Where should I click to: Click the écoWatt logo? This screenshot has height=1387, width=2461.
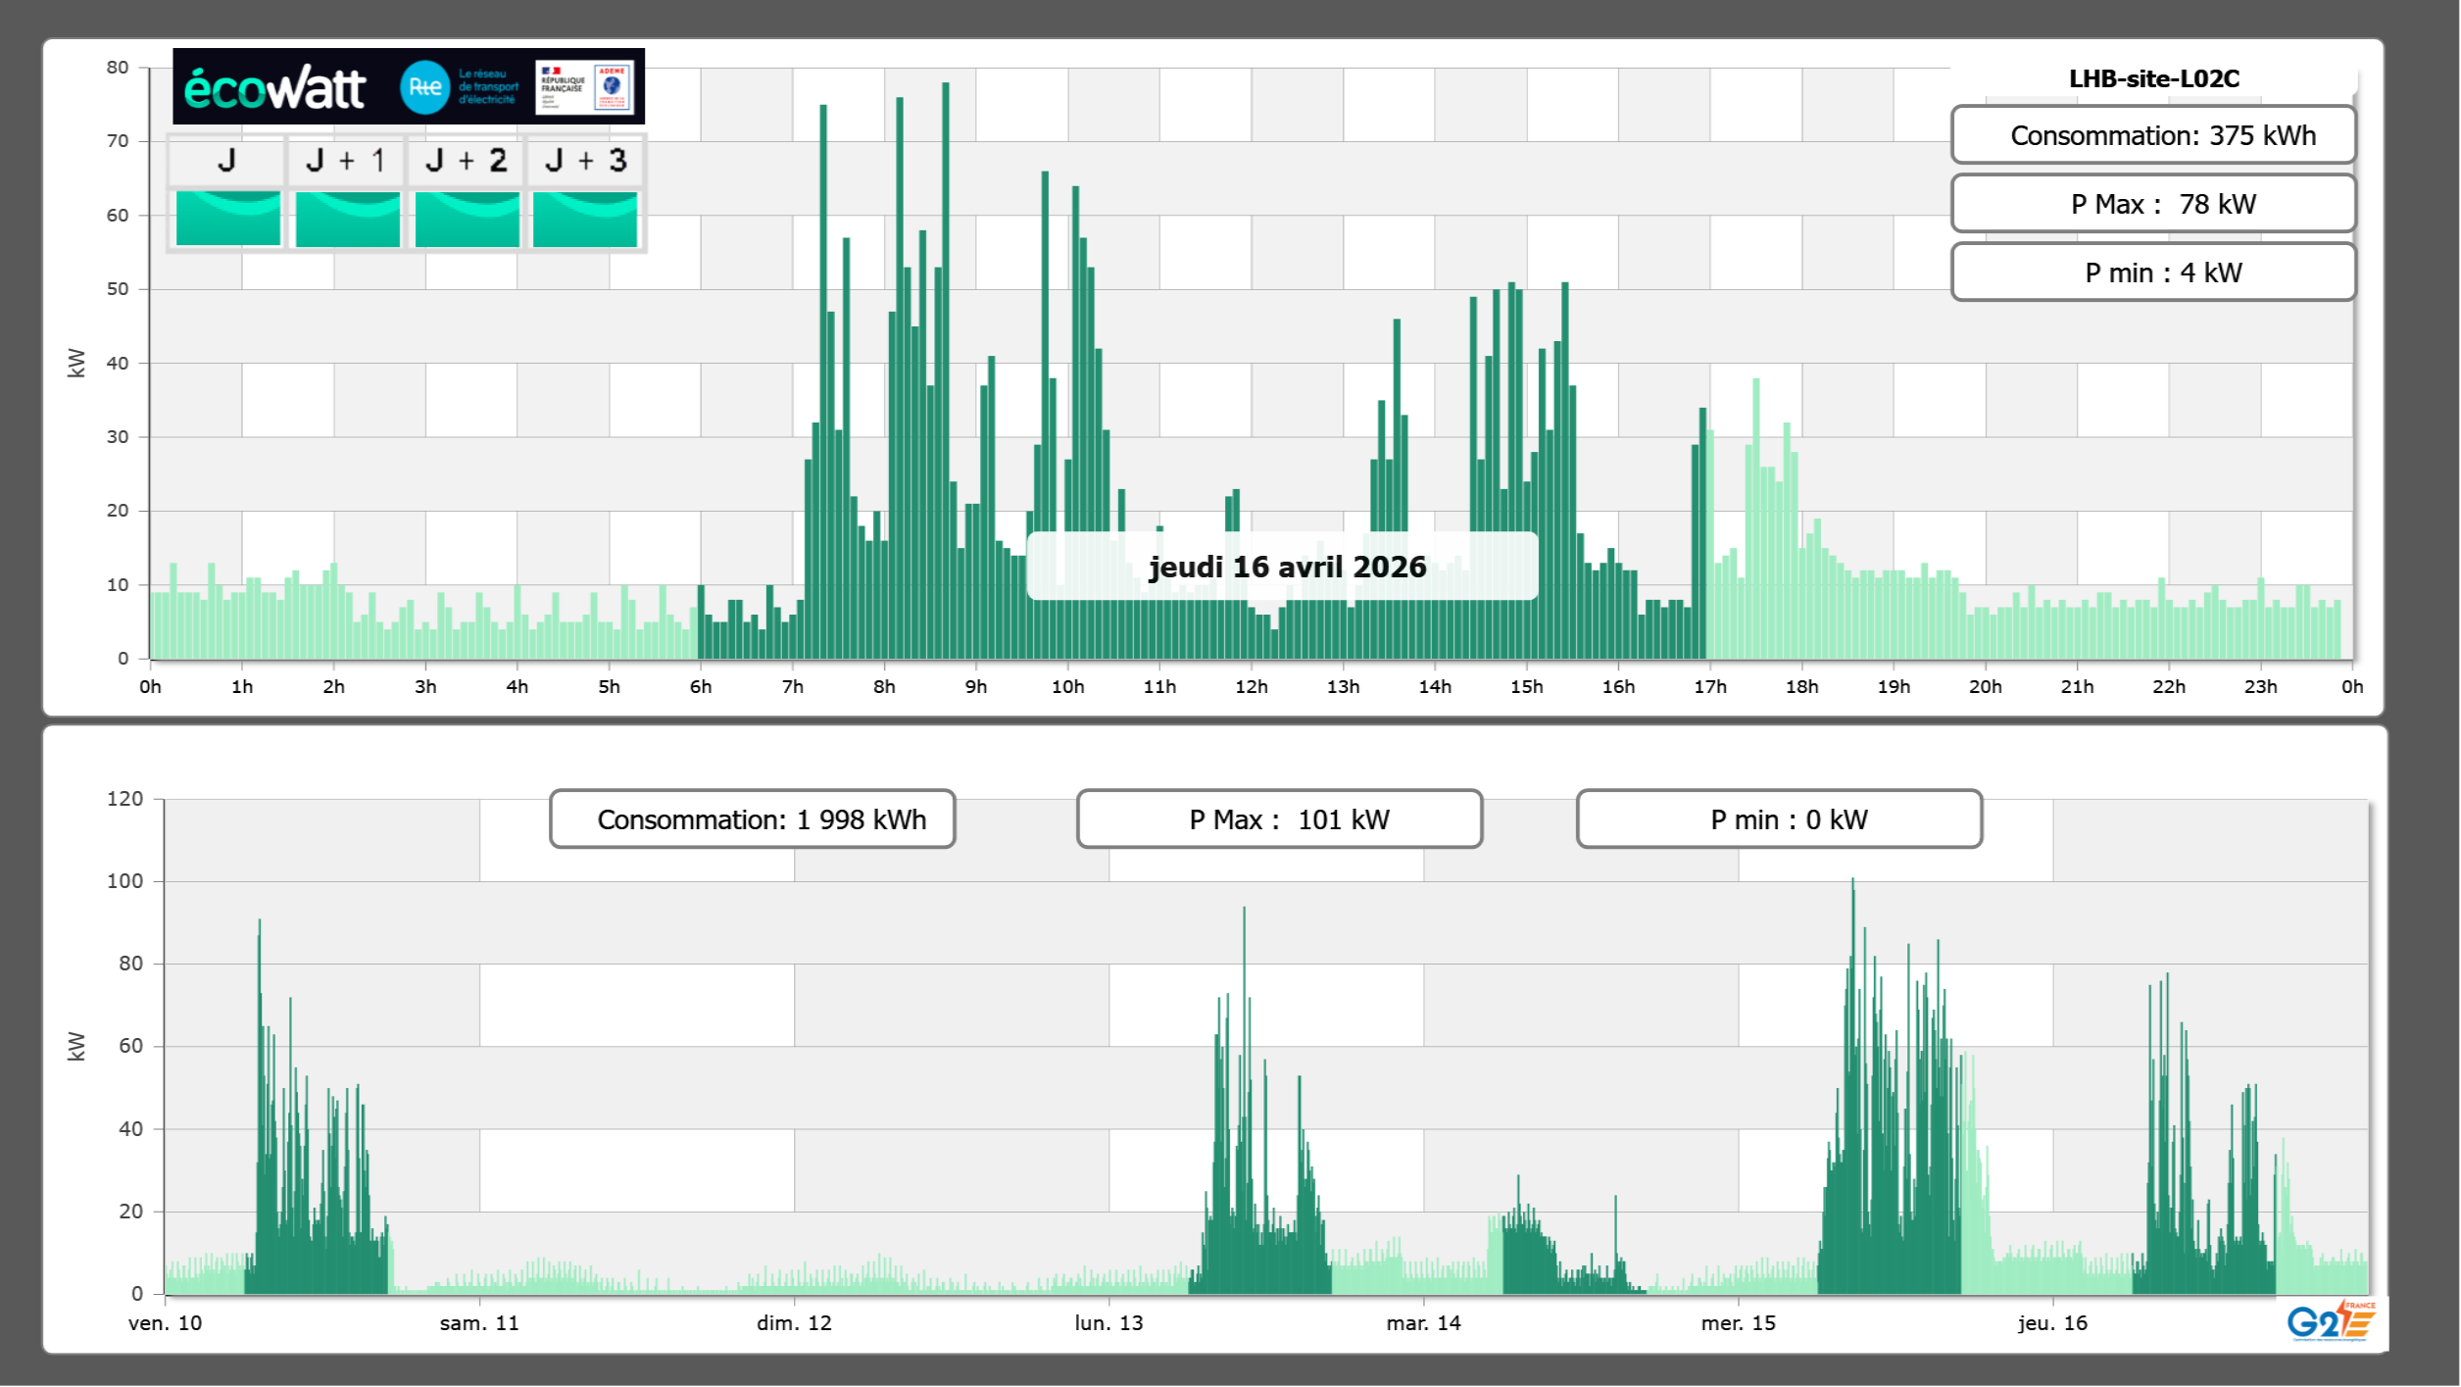click(x=274, y=88)
